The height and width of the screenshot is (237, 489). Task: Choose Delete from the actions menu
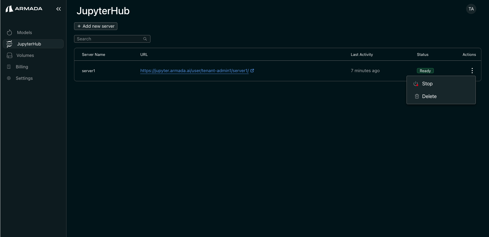click(x=429, y=96)
